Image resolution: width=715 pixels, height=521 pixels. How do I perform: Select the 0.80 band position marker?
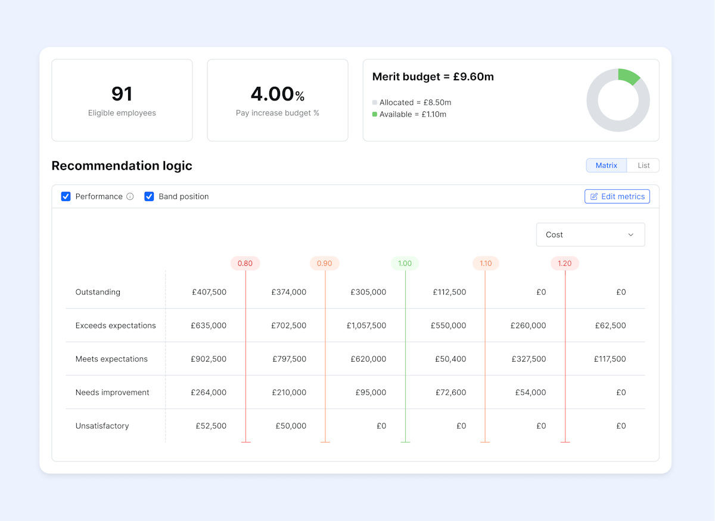point(245,263)
